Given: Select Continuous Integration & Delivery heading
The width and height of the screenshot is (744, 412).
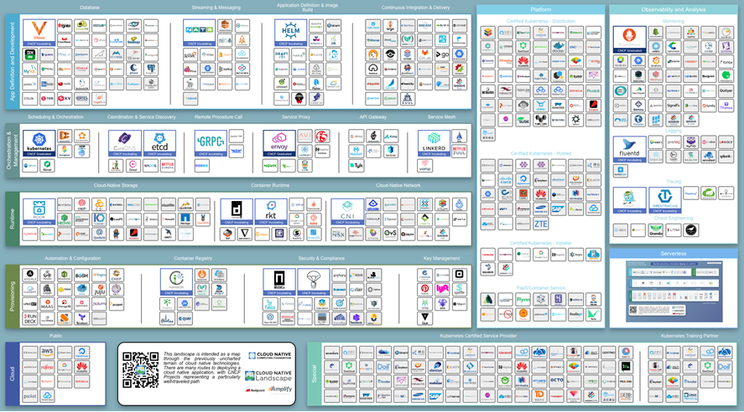Looking at the screenshot, I should click(x=416, y=8).
